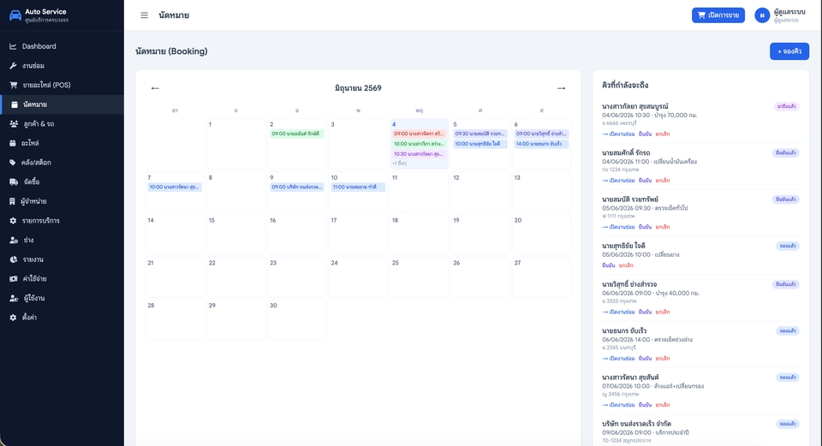Click the people icon for ลูกค้า & รถ

point(14,123)
